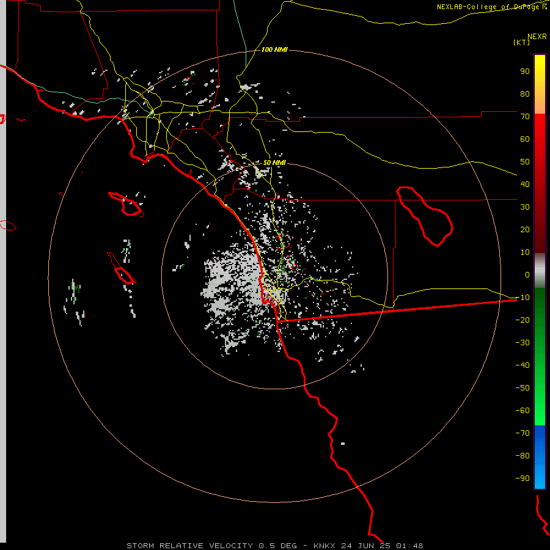550x550 pixels.
Task: Click the -70 value on the velocity scale
Action: 522,433
